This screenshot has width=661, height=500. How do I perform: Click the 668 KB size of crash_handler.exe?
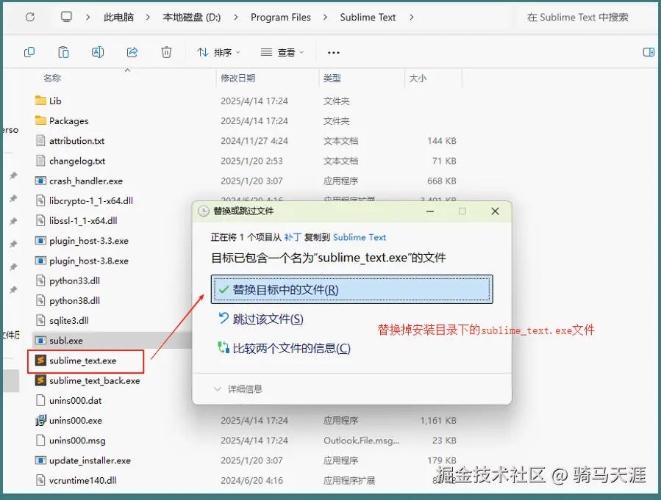[442, 181]
